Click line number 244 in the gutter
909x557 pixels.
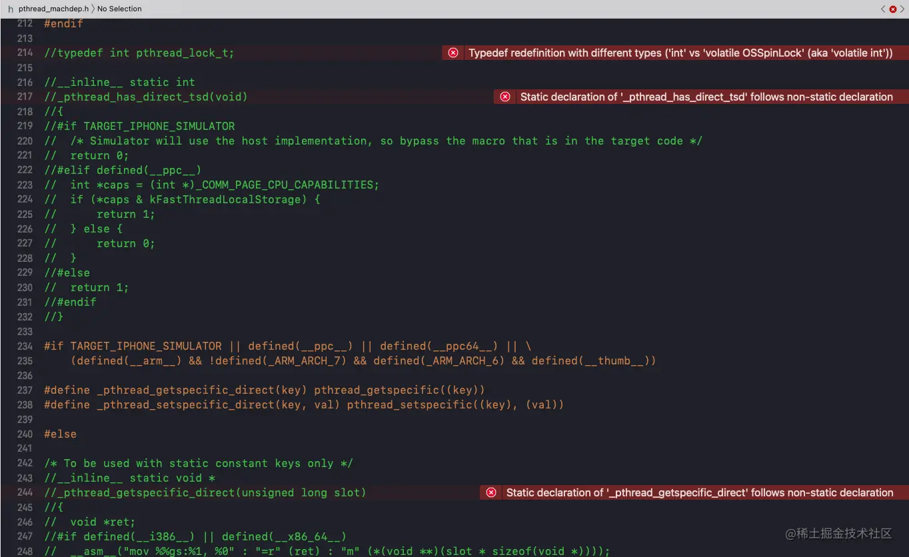point(25,492)
